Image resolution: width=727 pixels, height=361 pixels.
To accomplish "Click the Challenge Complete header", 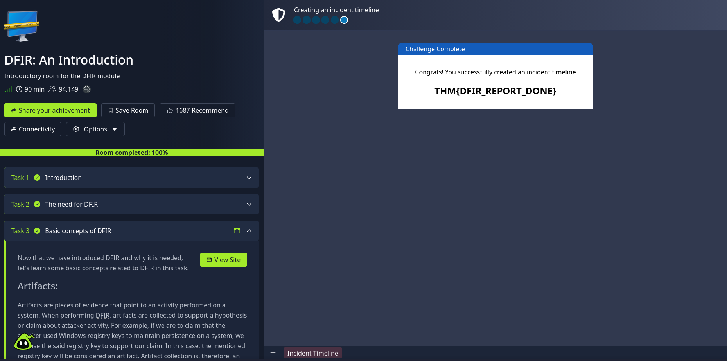I will (495, 49).
